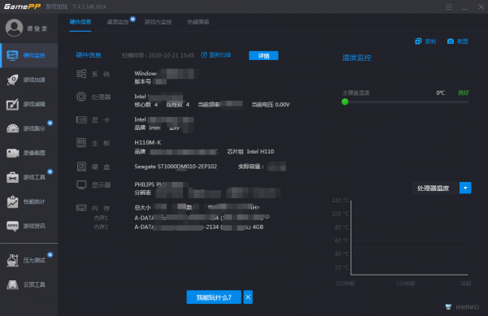This screenshot has width=488, height=316.
Task: Click the 显示器 monitor icon
Action: point(81,185)
